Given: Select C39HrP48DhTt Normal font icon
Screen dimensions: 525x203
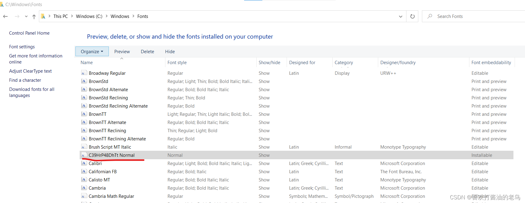Looking at the screenshot, I should point(84,155).
